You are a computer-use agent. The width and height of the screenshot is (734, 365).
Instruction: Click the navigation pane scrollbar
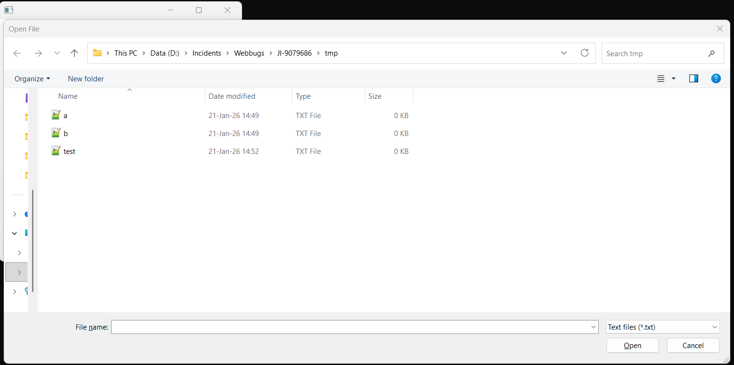[33, 241]
